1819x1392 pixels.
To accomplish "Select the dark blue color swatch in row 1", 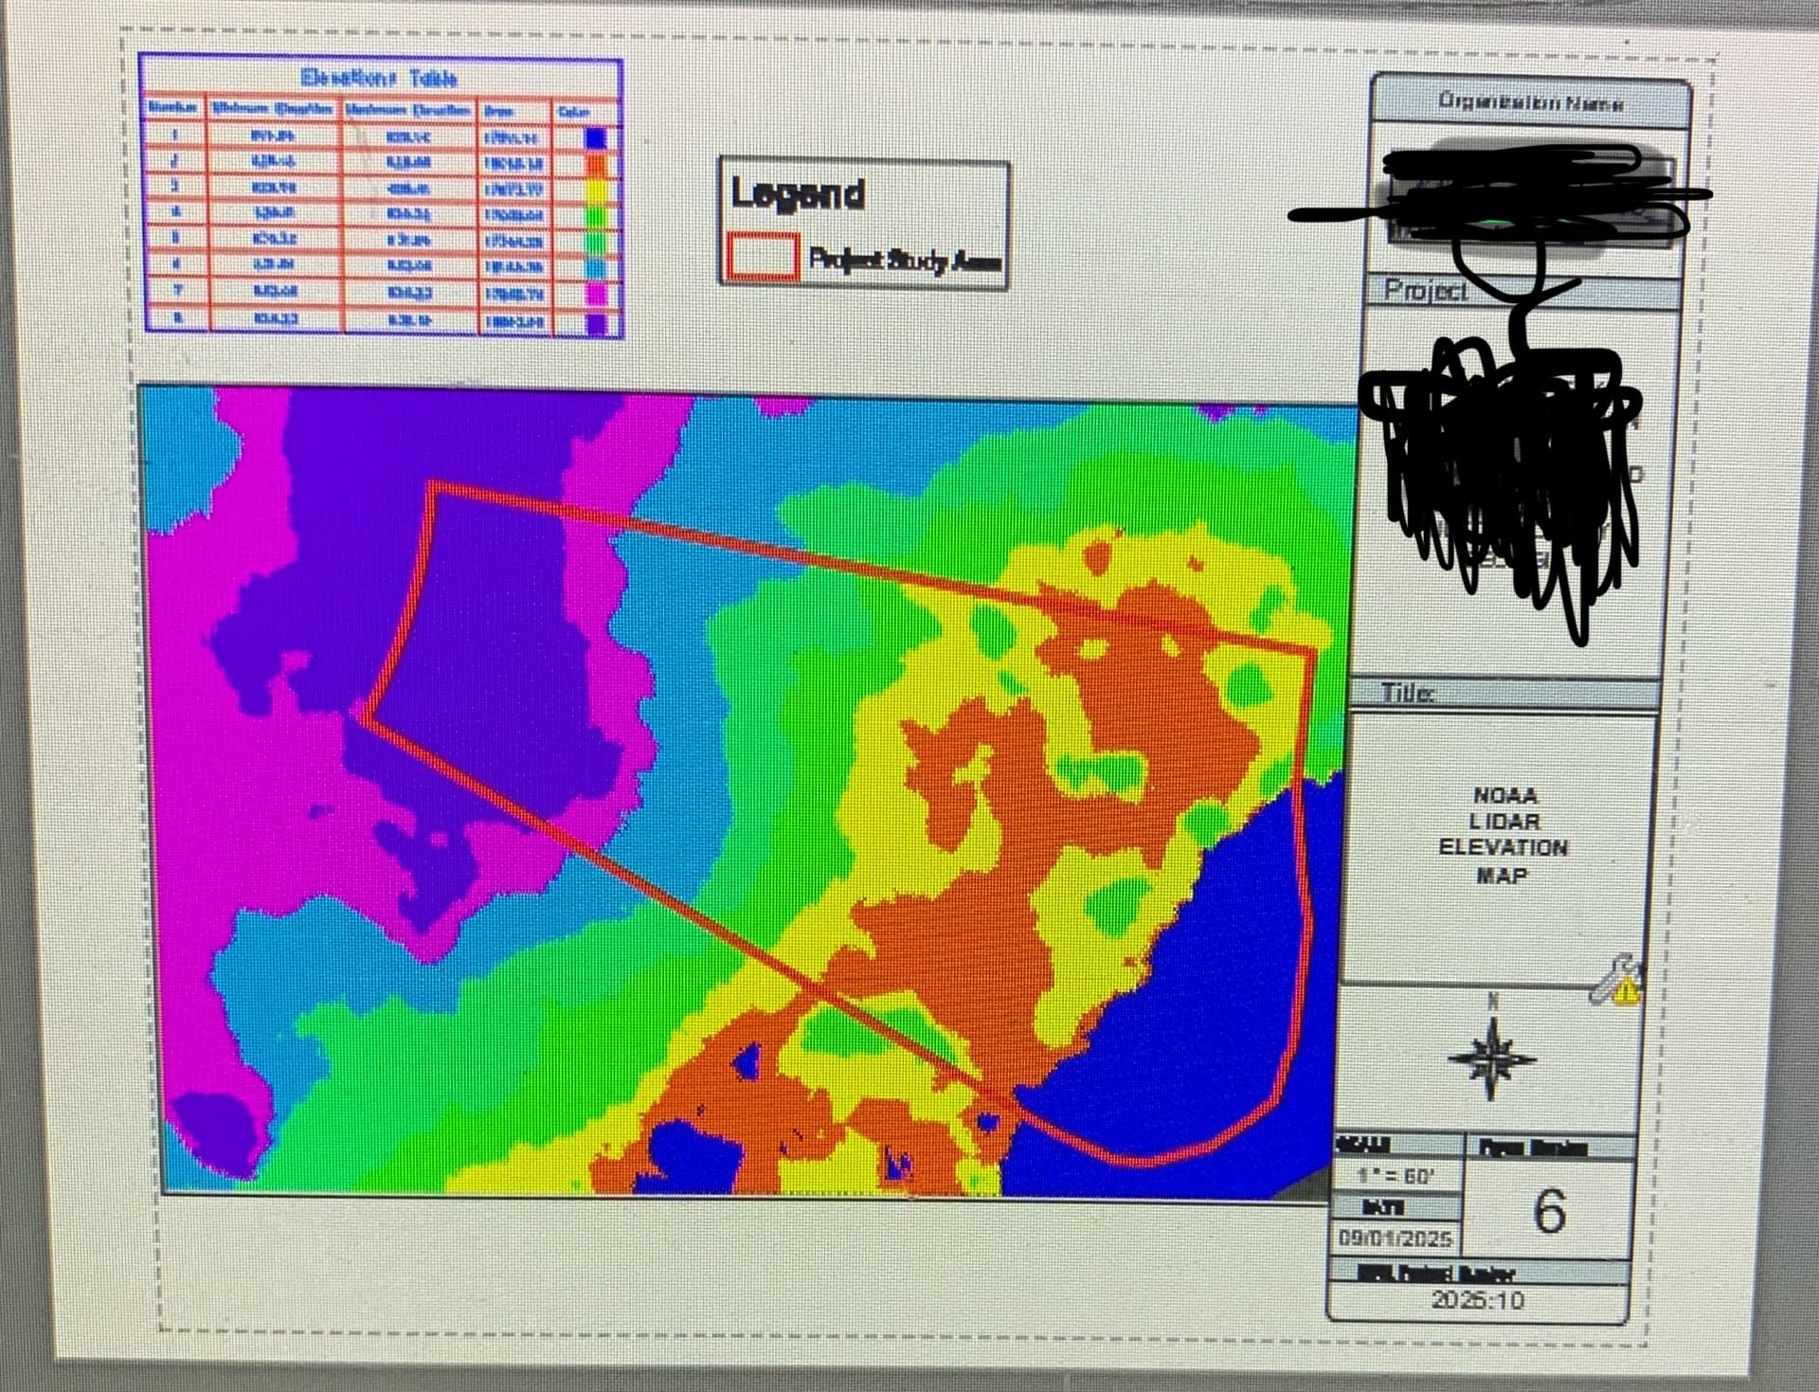I will click(x=595, y=138).
